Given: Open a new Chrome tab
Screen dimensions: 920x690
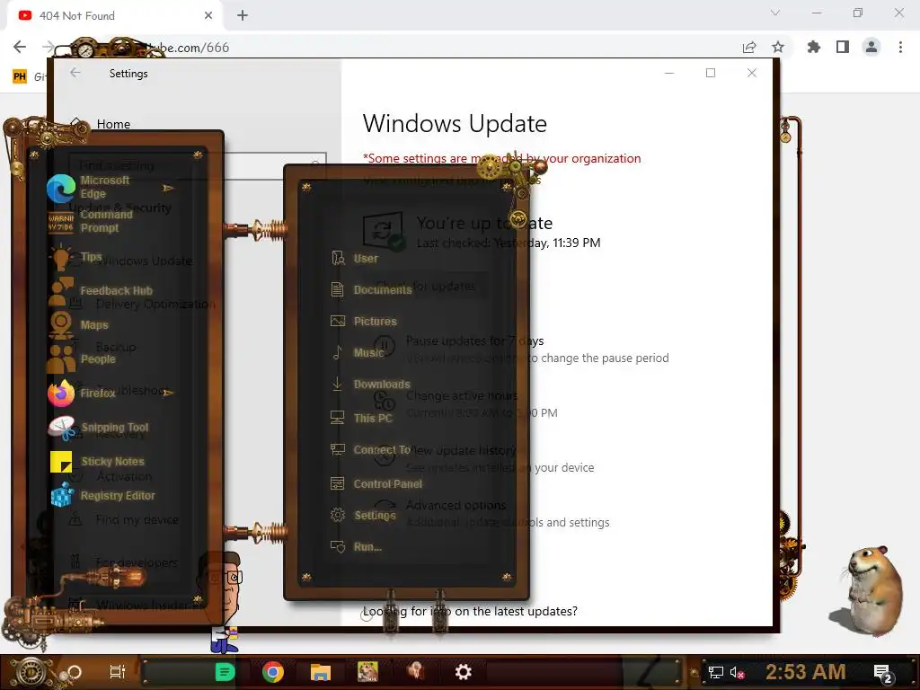Looking at the screenshot, I should [243, 16].
